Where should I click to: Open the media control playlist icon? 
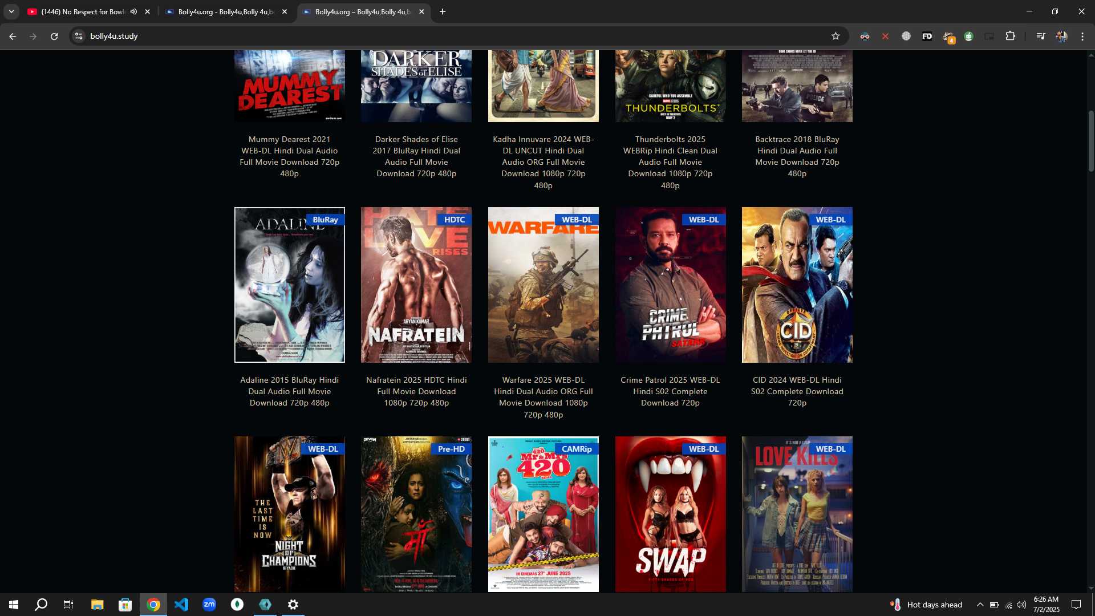(x=1041, y=36)
